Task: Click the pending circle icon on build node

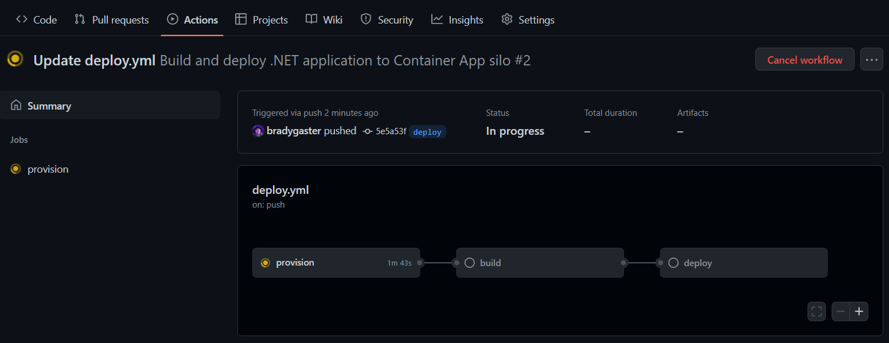Action: pos(470,263)
